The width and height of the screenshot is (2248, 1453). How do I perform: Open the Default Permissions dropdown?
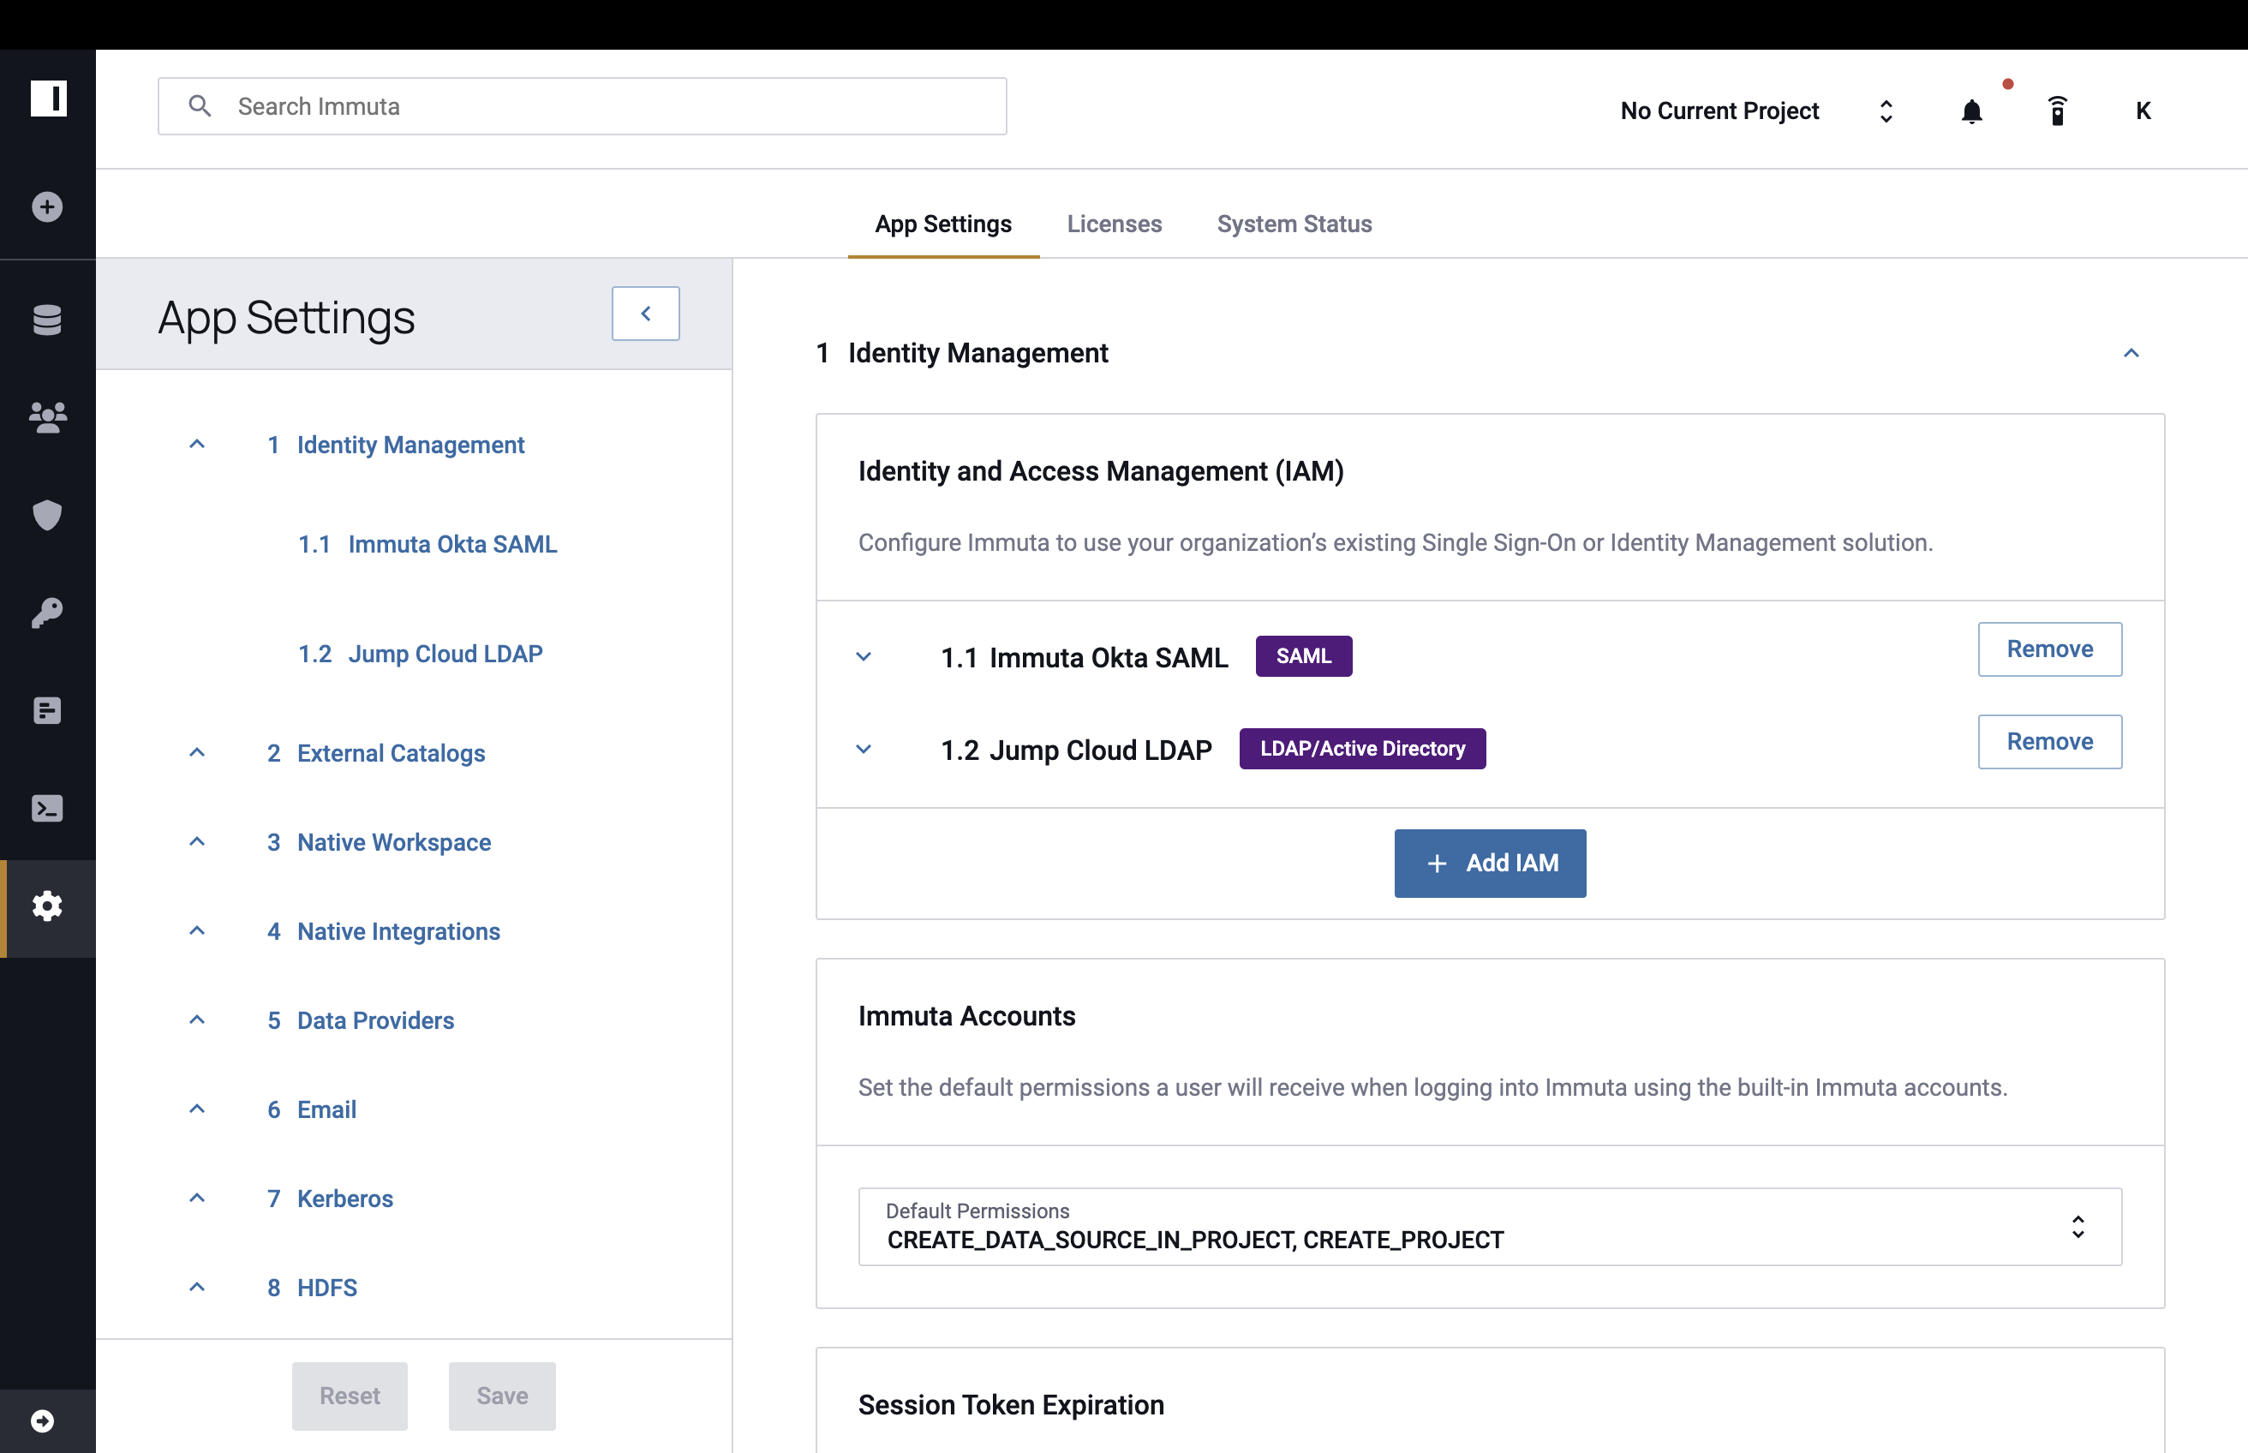coord(2076,1225)
